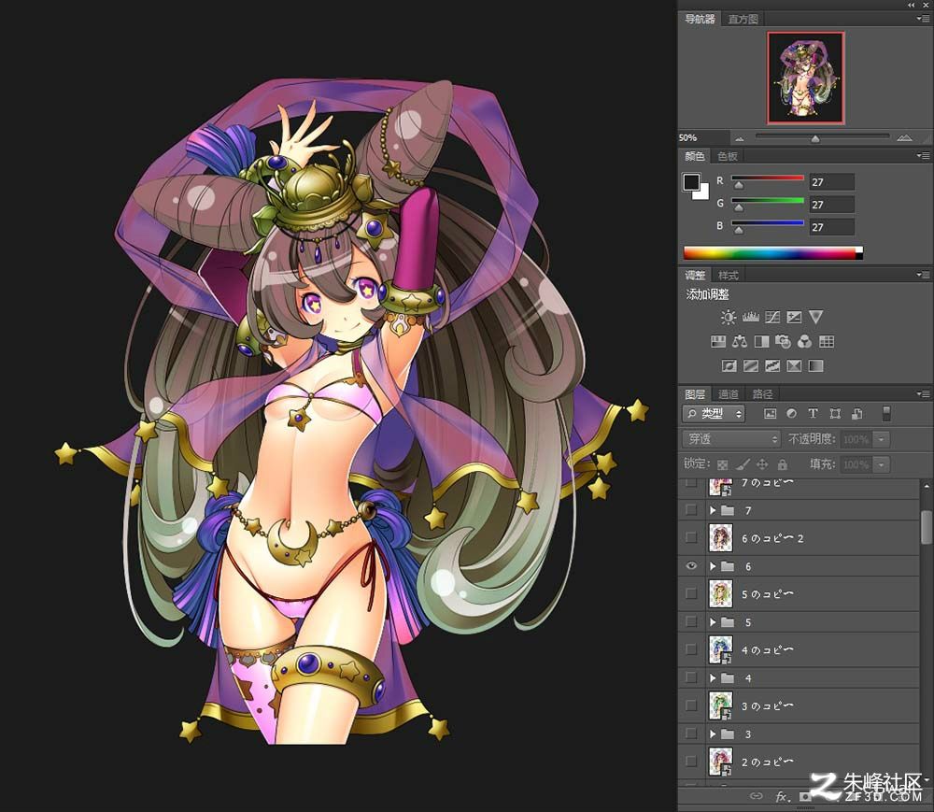Select the 导航器 navigator tab

700,19
